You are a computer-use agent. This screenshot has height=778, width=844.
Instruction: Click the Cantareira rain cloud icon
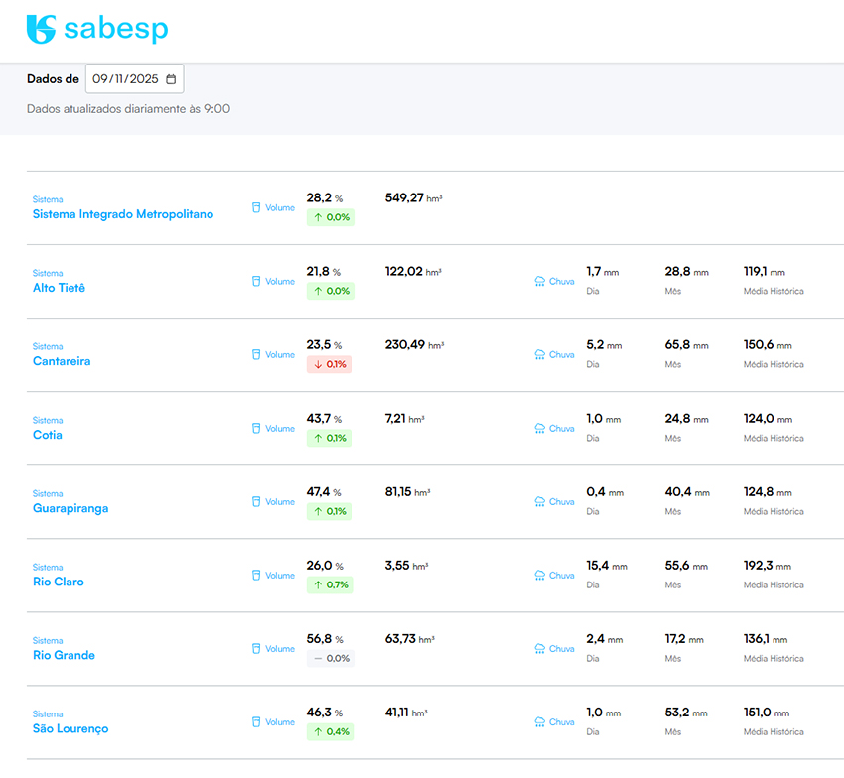[539, 355]
